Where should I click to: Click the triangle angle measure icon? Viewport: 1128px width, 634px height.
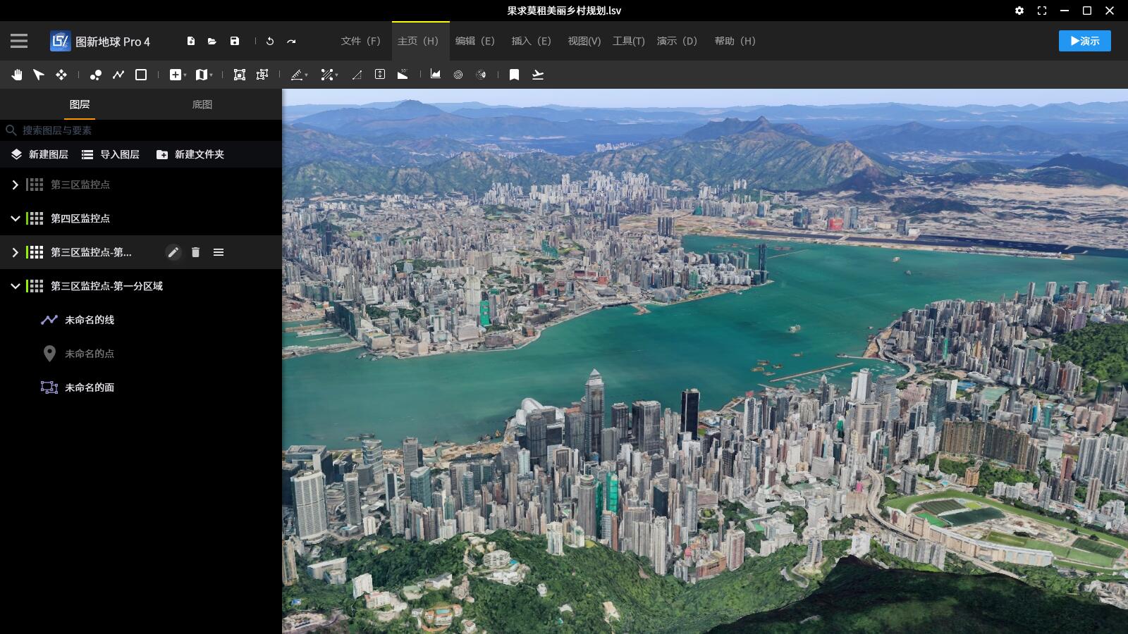click(357, 75)
